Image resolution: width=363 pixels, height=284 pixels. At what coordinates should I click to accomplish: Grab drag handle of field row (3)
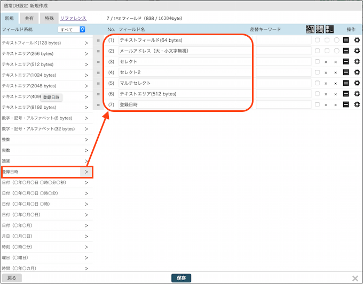pyautogui.click(x=98, y=62)
